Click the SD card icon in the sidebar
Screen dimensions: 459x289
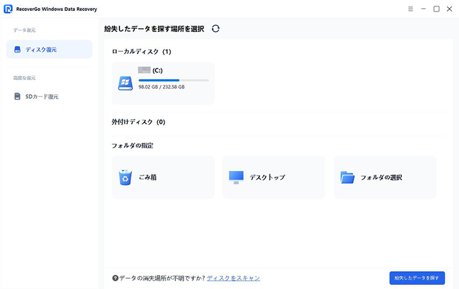click(x=17, y=96)
